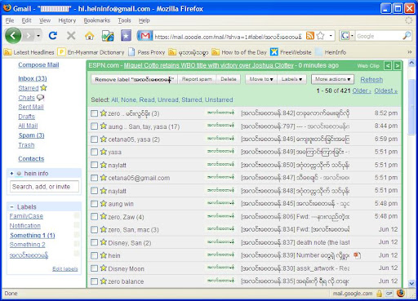
Task: Click star next to zero balance message
Action: click(104, 281)
